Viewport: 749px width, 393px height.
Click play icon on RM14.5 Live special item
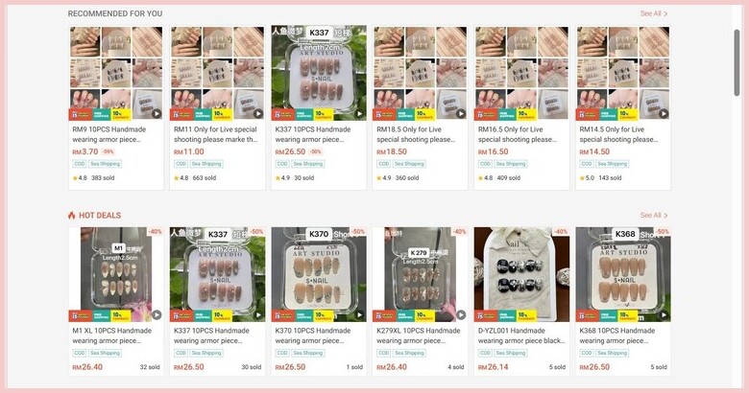coord(664,113)
